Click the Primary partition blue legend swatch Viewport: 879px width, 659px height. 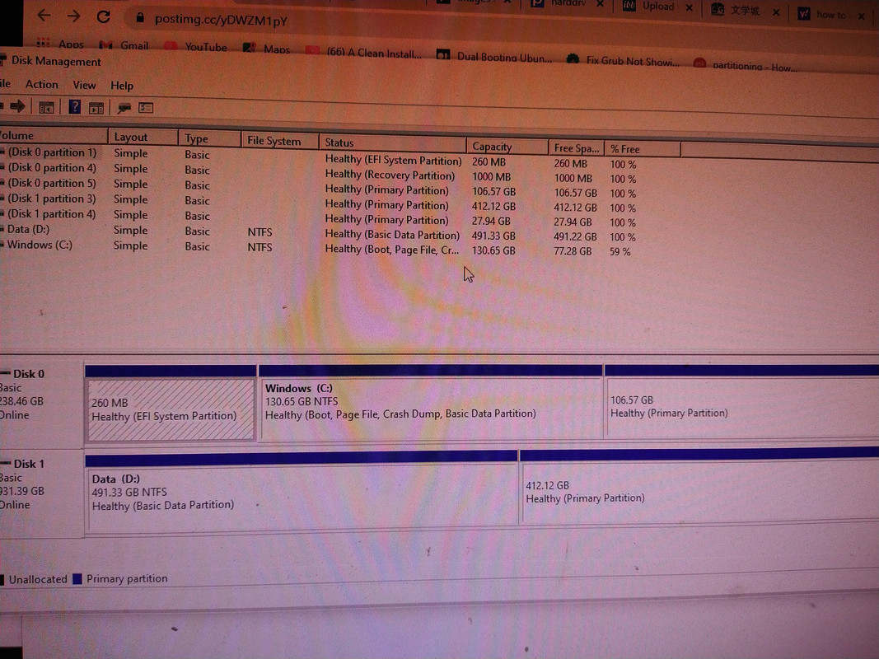click(77, 579)
